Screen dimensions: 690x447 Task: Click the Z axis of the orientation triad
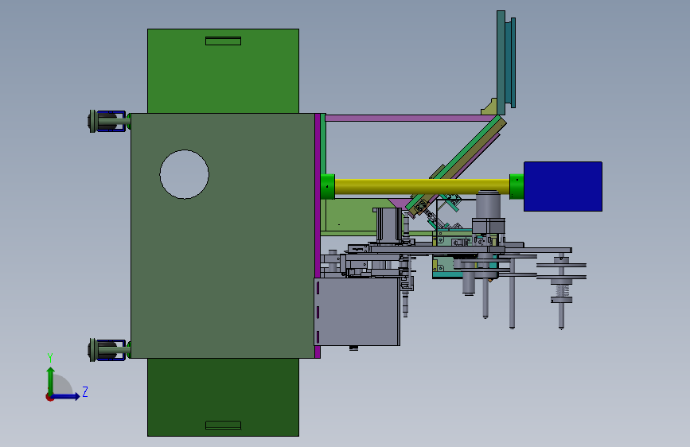tap(66, 396)
